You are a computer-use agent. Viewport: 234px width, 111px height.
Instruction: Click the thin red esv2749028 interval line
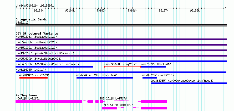click(x=122, y=67)
